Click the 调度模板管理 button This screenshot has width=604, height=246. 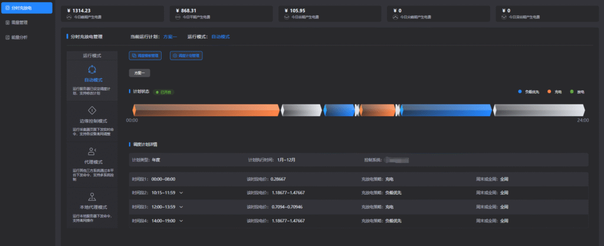[x=145, y=55]
